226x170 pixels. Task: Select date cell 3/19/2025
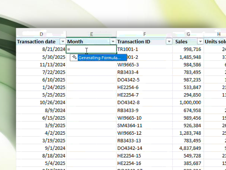[x=41, y=141]
